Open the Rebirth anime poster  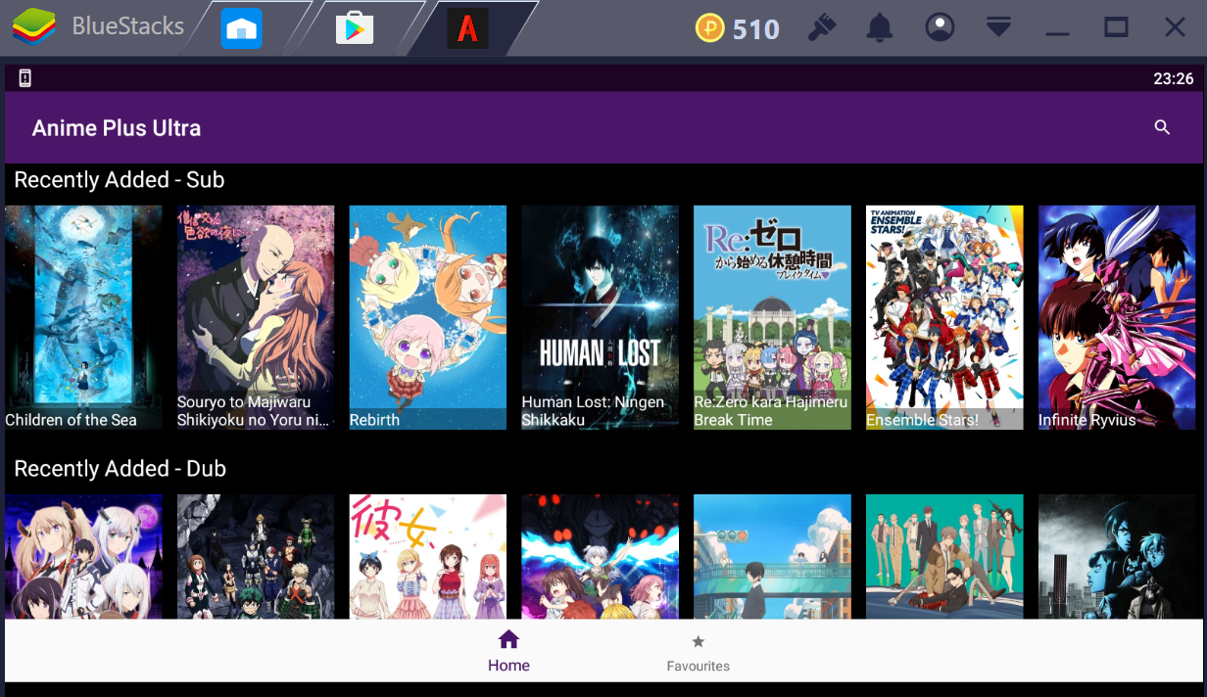(428, 317)
